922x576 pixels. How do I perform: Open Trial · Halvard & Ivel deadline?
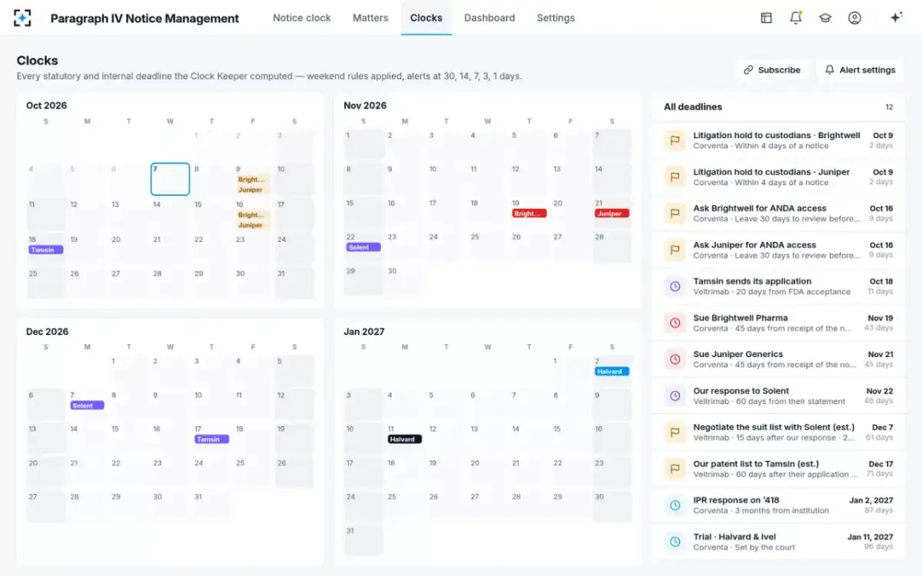[x=778, y=541]
